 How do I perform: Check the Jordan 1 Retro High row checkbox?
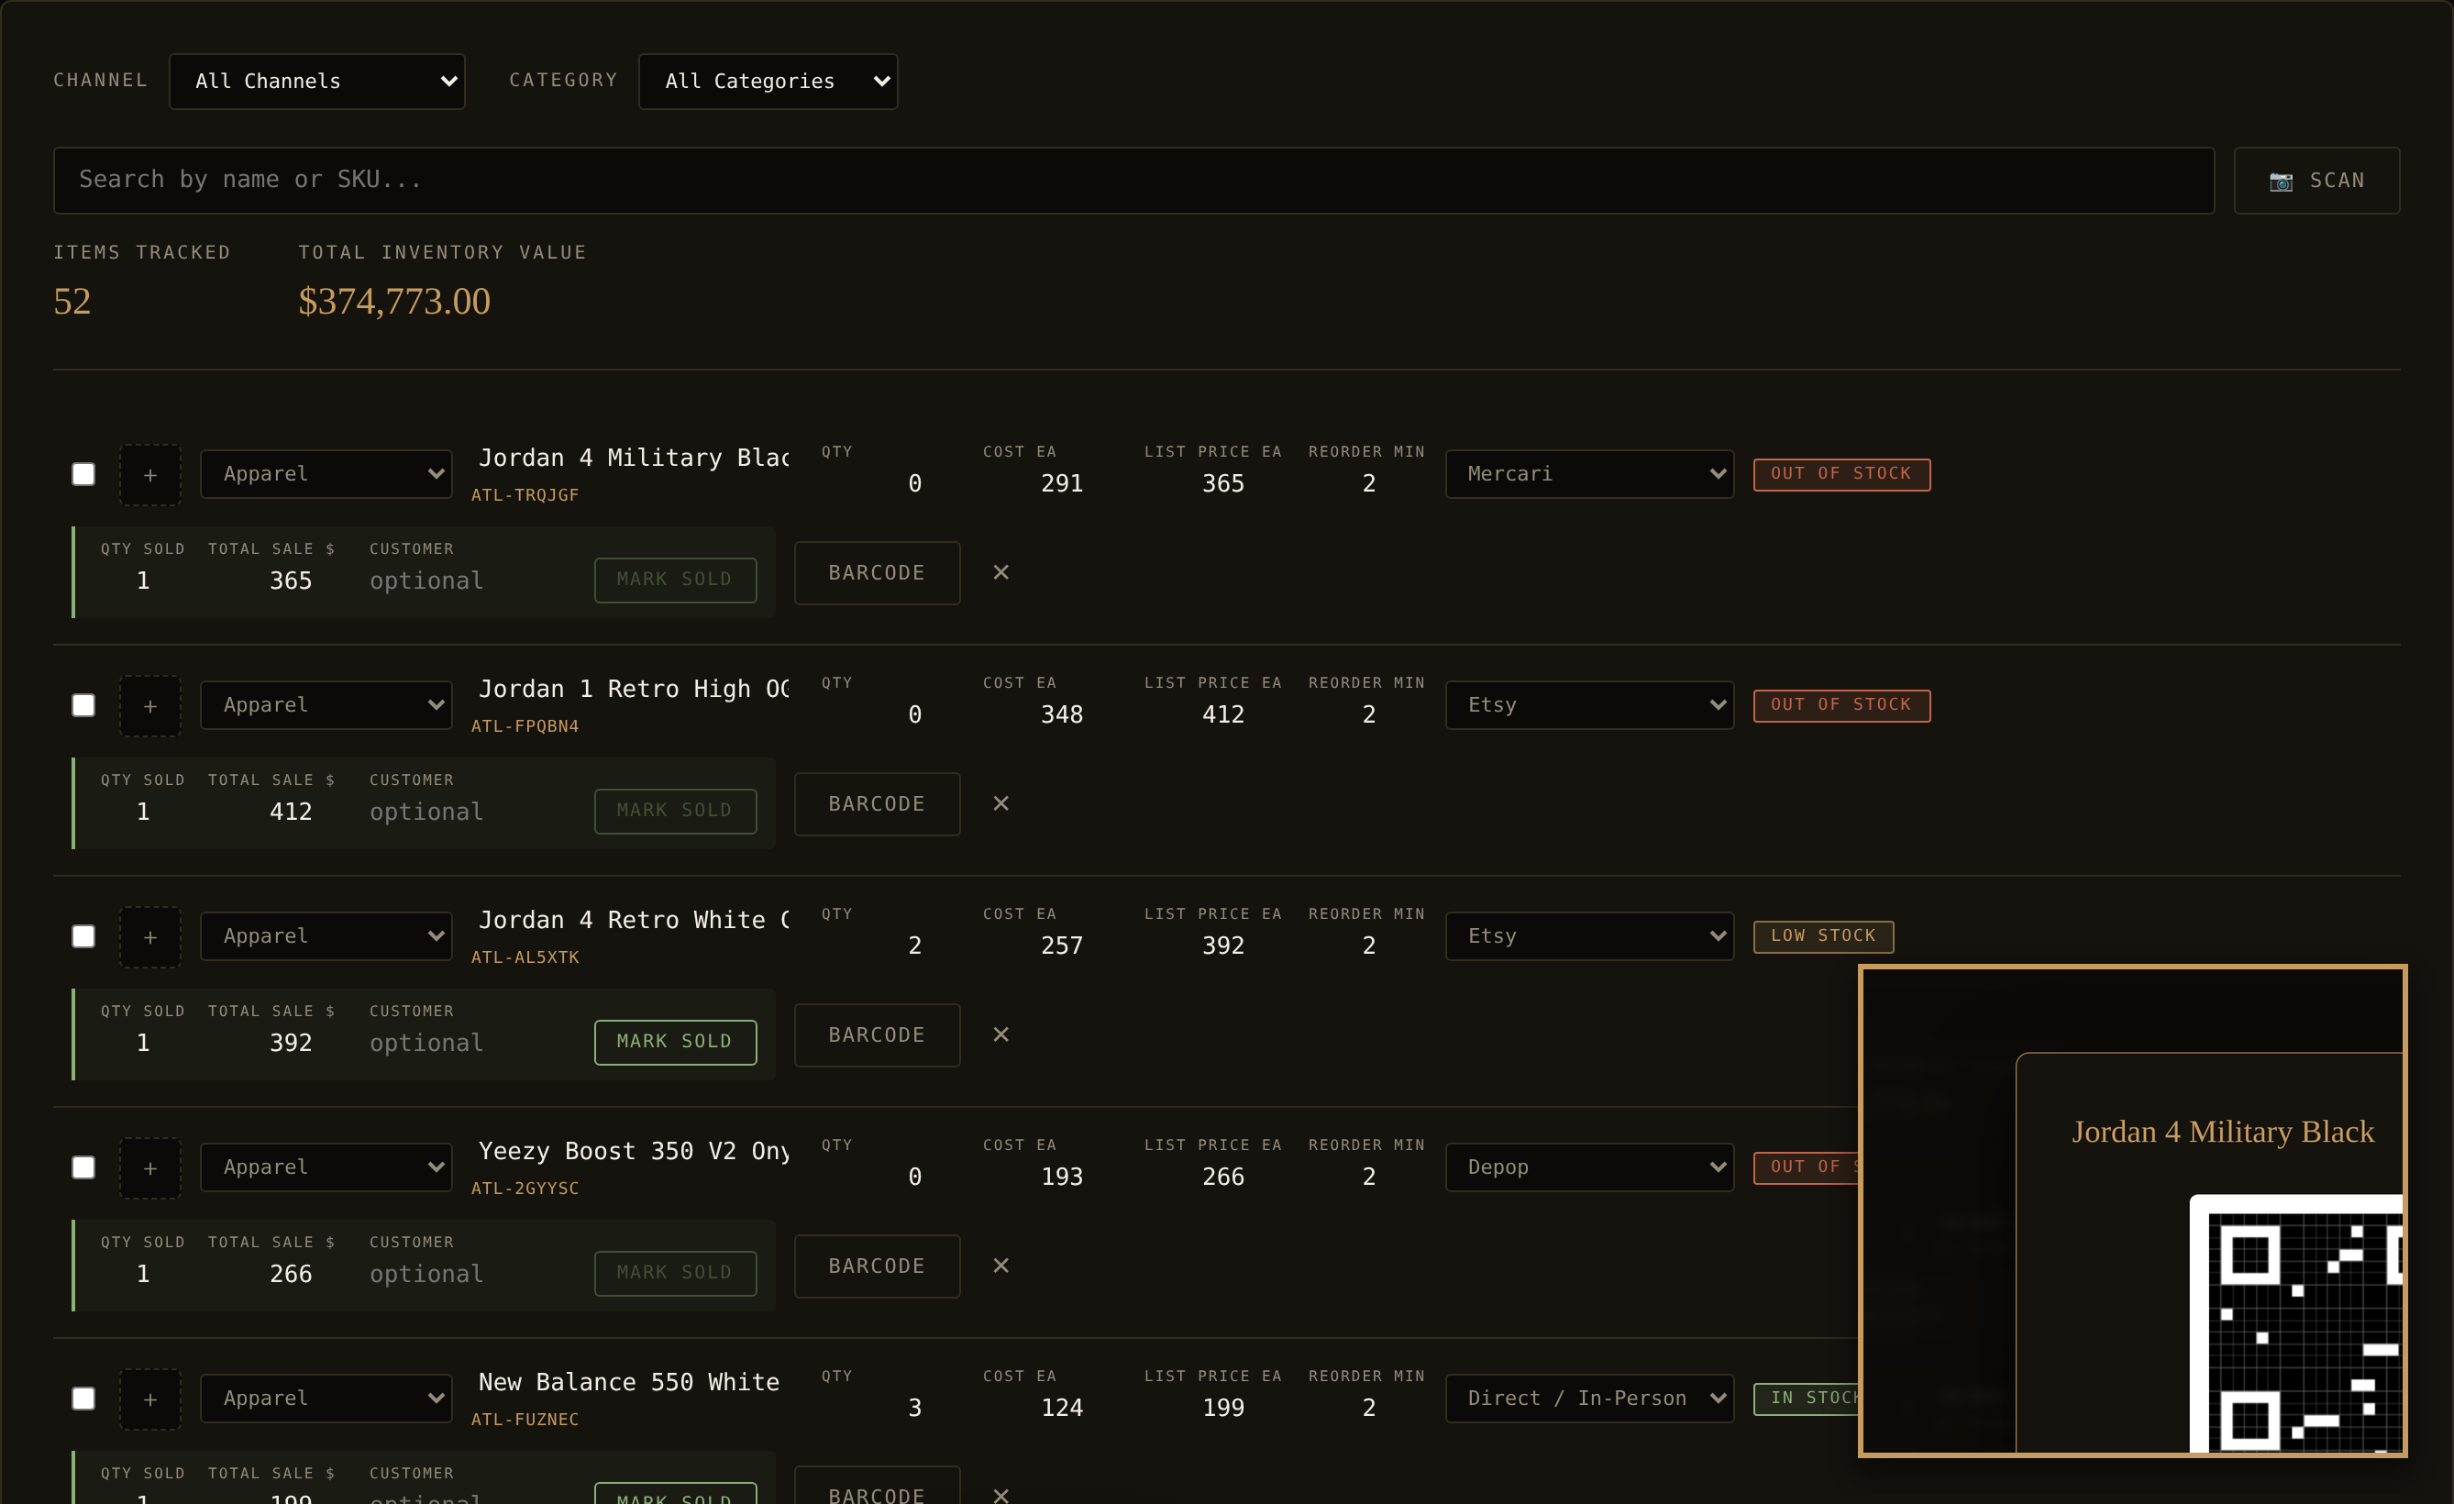83,705
